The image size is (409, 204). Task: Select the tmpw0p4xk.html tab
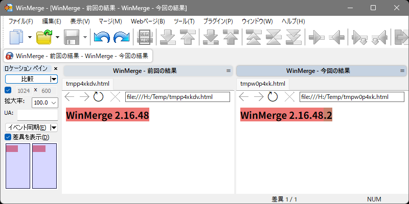coord(263,84)
